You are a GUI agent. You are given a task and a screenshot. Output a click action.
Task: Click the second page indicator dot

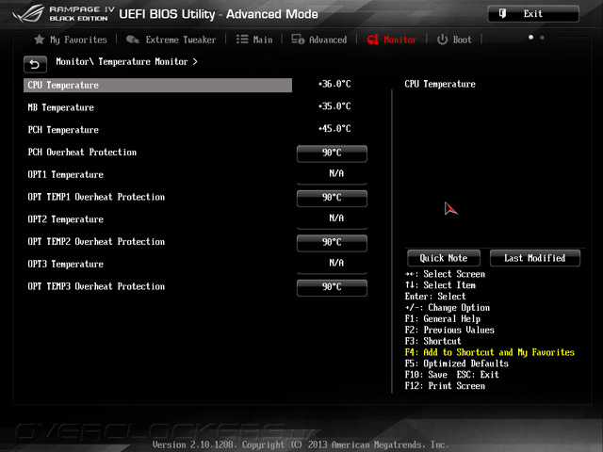542,38
